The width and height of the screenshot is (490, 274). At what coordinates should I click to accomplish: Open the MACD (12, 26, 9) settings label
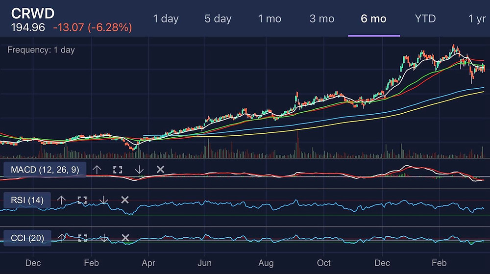(x=45, y=170)
